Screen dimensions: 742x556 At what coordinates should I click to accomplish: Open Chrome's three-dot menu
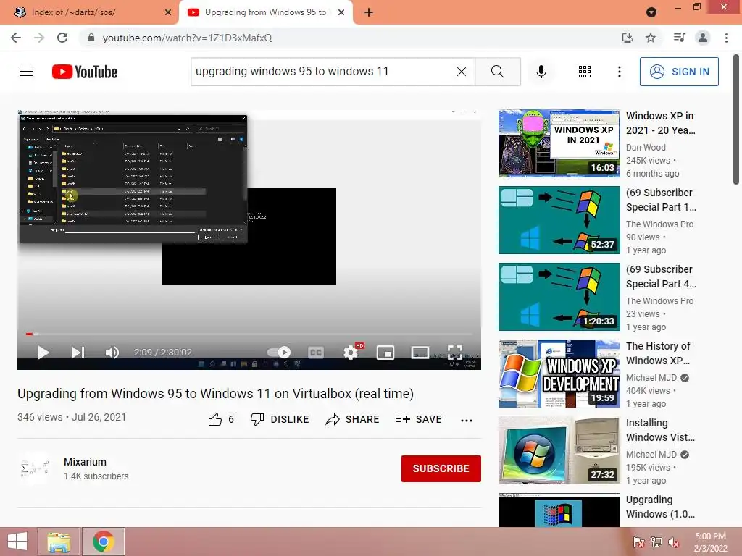[x=726, y=38]
